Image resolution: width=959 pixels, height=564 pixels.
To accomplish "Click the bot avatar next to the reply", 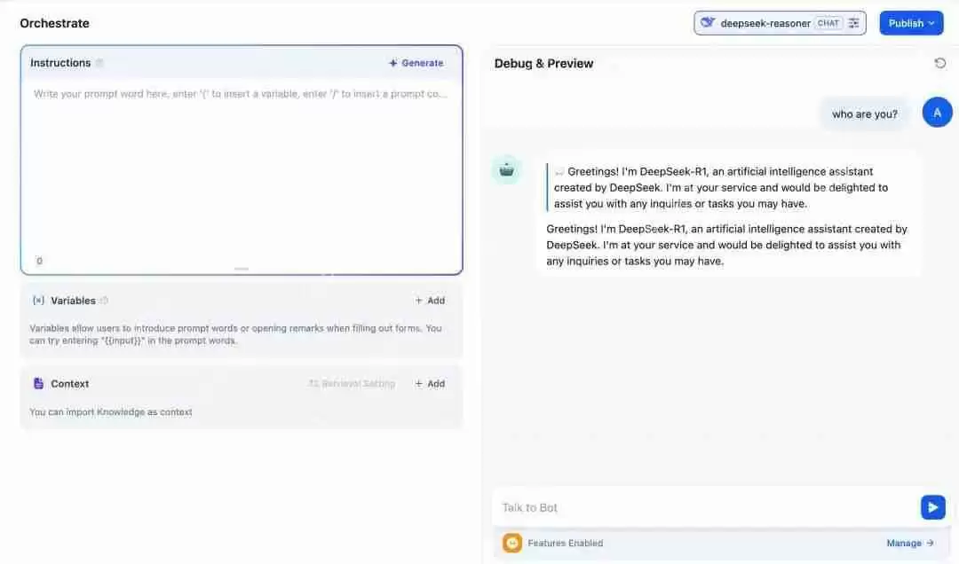I will [506, 168].
